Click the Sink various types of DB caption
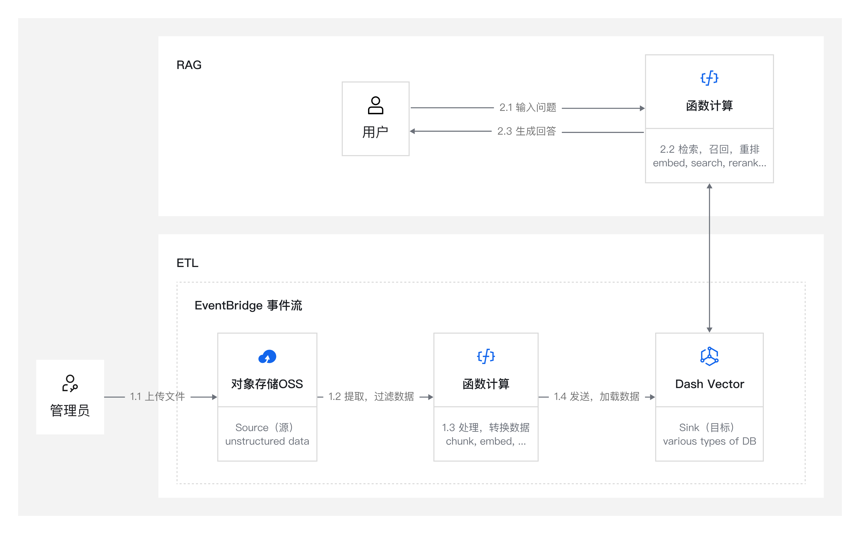This screenshot has width=860, height=534. coord(709,434)
